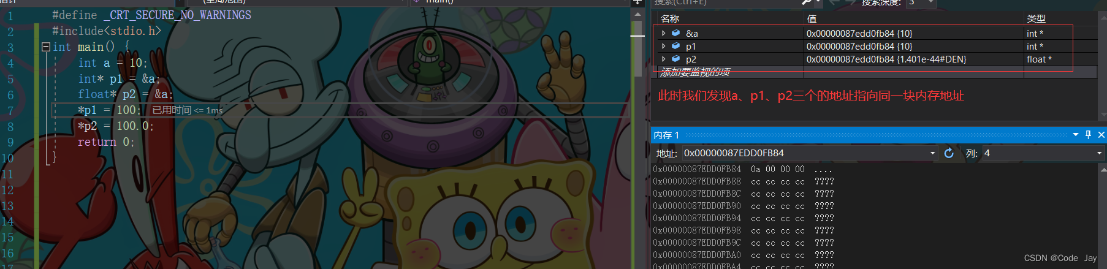Click memory row 0x00000087EDD0FB88
The image size is (1107, 269).
point(743,181)
